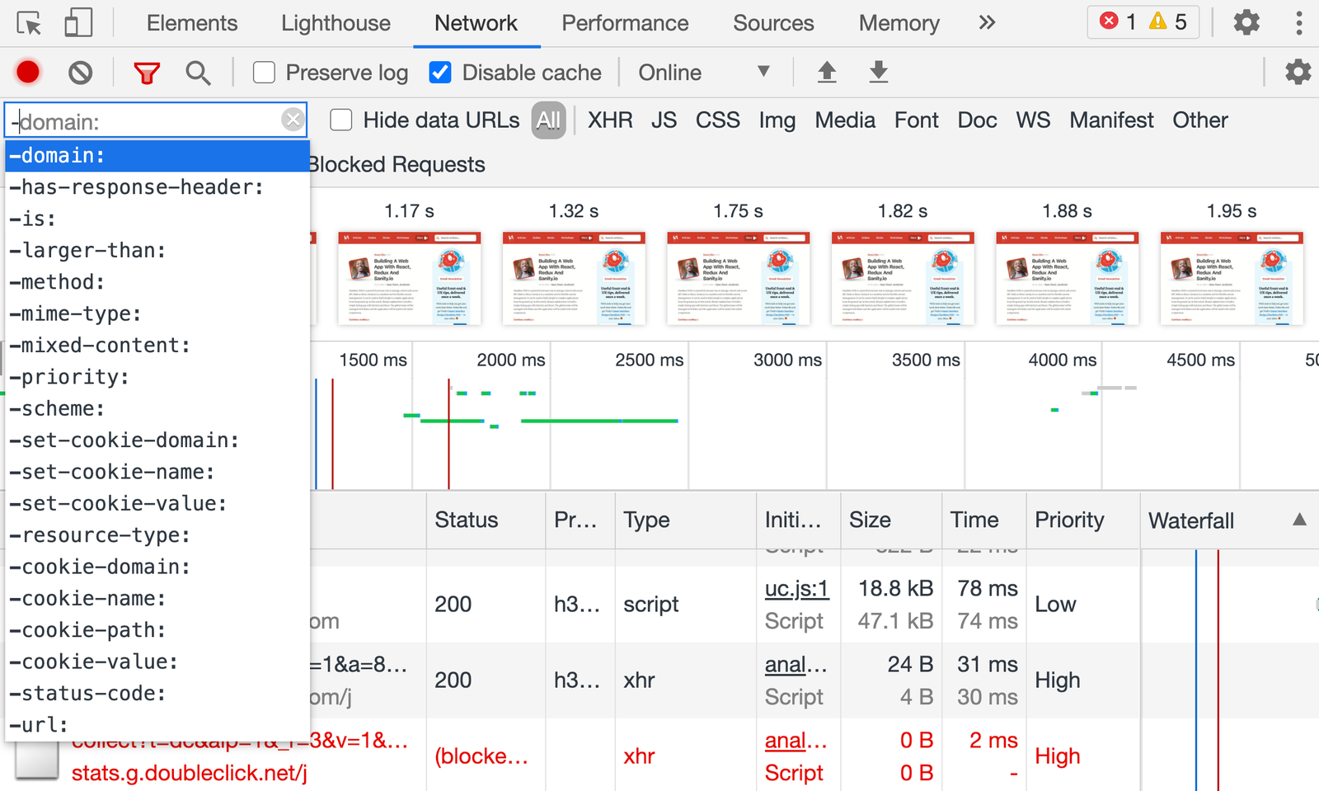The height and width of the screenshot is (791, 1319).
Task: Choose -scheme: suggestion
Action: coord(157,408)
